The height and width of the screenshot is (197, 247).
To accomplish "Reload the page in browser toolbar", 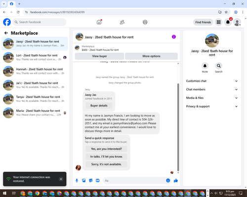I will pyautogui.click(x=18, y=12).
